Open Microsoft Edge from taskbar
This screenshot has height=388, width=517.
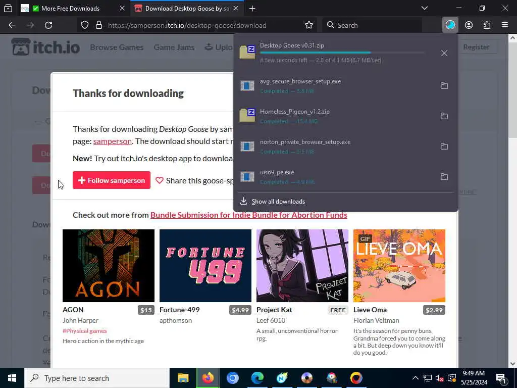point(257,378)
